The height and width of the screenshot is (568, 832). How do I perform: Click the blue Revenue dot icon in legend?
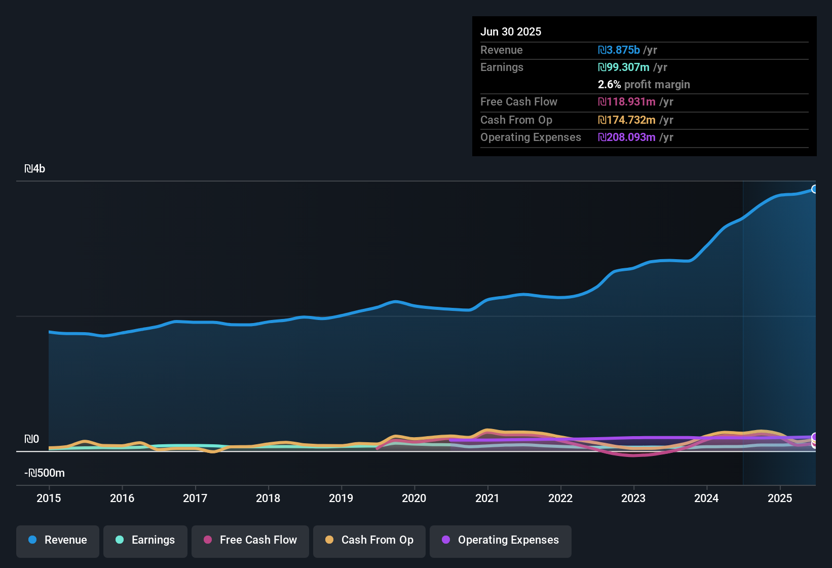[32, 540]
